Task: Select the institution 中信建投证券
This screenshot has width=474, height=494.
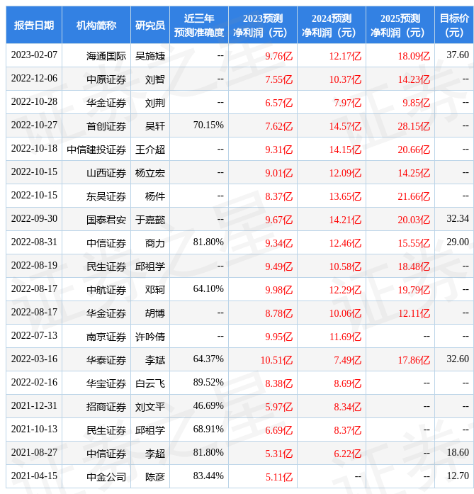Action: coord(96,150)
